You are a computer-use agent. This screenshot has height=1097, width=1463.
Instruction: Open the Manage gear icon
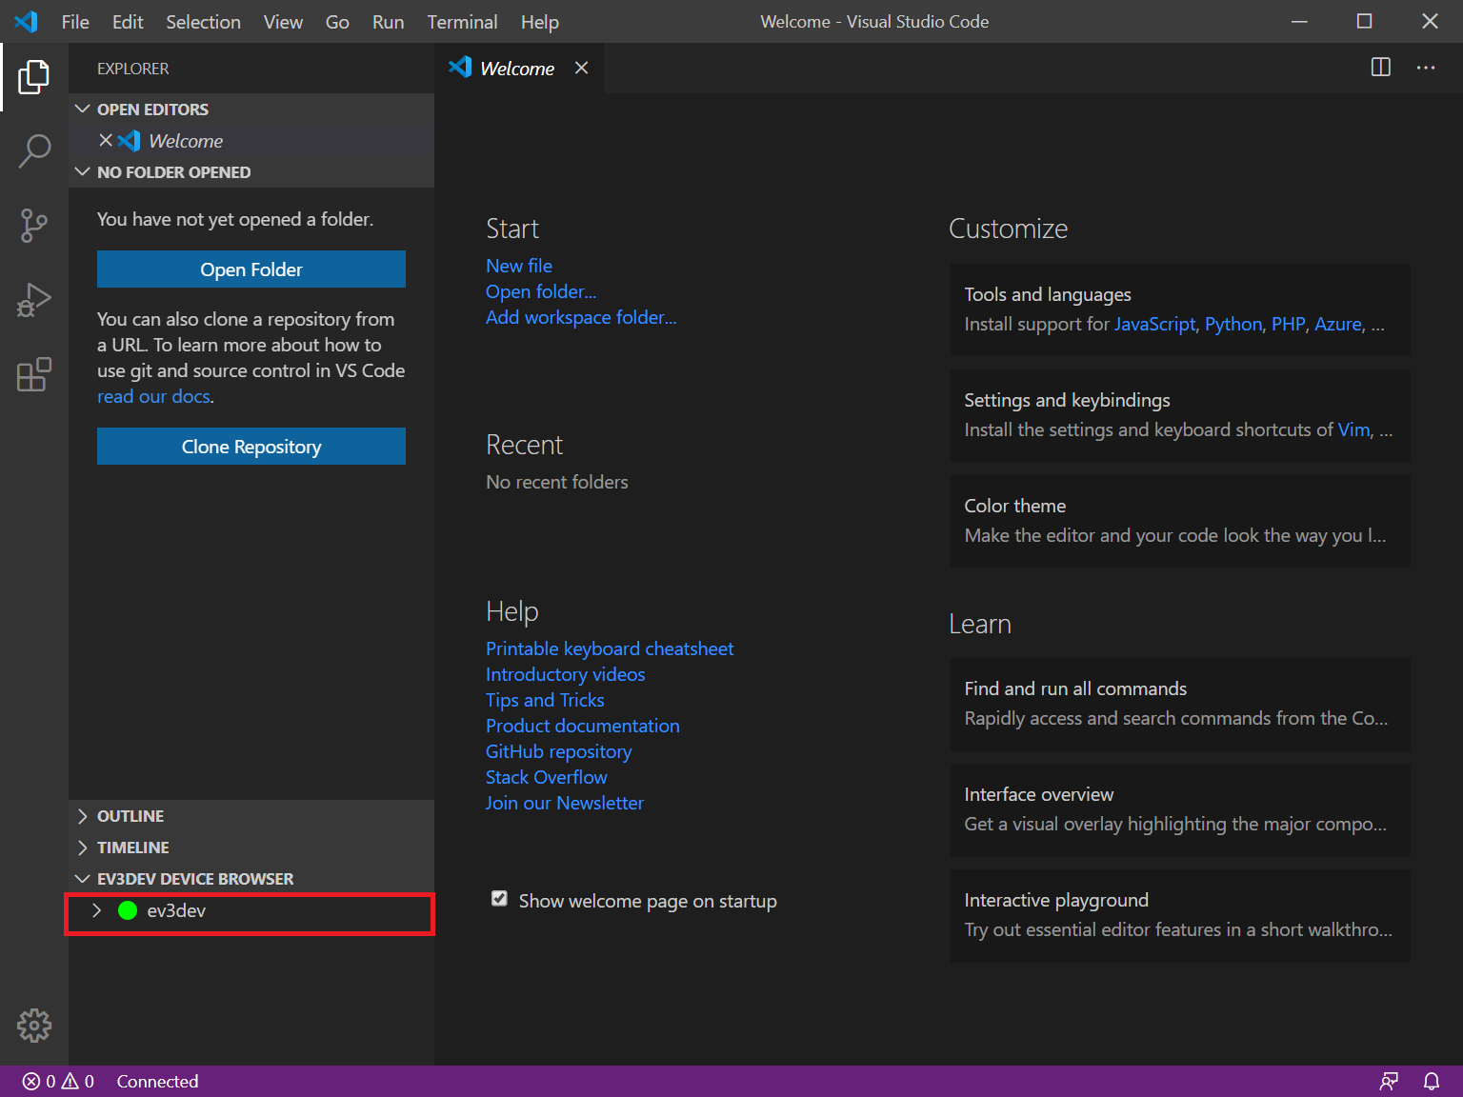[x=34, y=1026]
